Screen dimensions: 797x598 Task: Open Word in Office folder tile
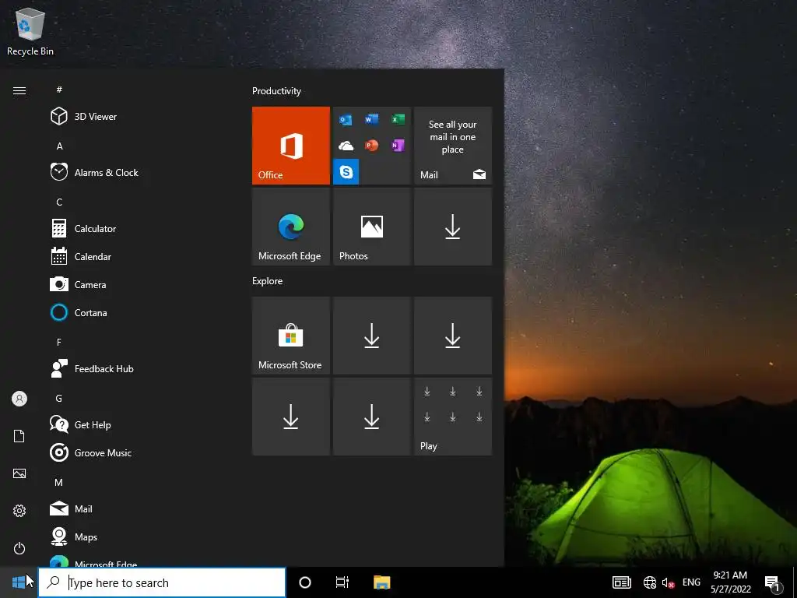coord(371,119)
